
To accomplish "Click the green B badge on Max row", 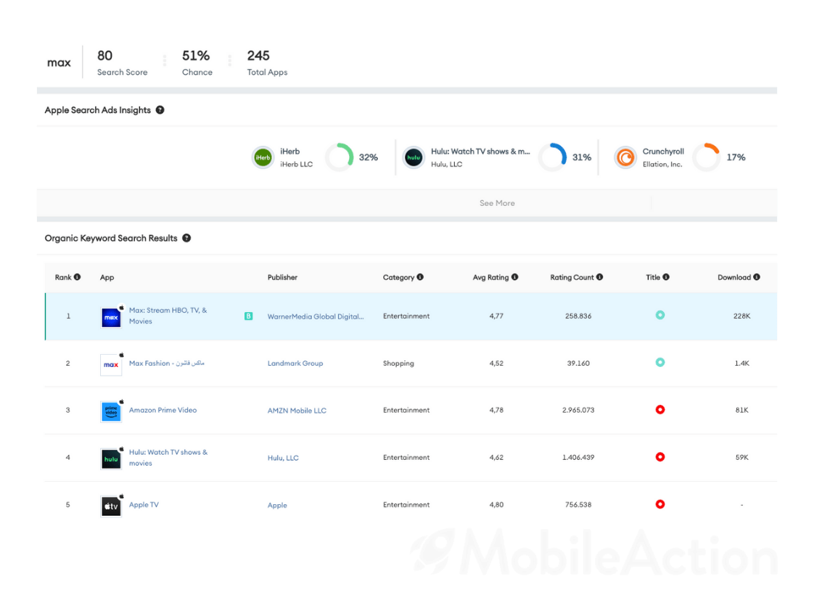I will (x=249, y=316).
